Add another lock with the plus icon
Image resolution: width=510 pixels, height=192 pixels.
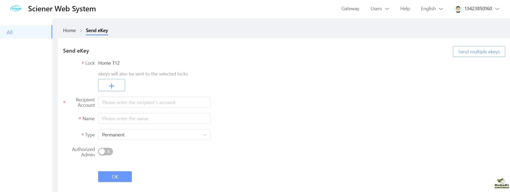(111, 85)
